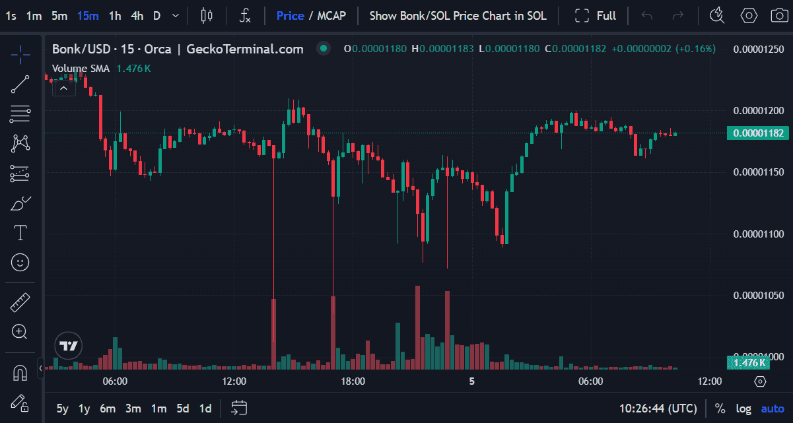Open the emoji icons tool
The width and height of the screenshot is (793, 423).
(20, 262)
